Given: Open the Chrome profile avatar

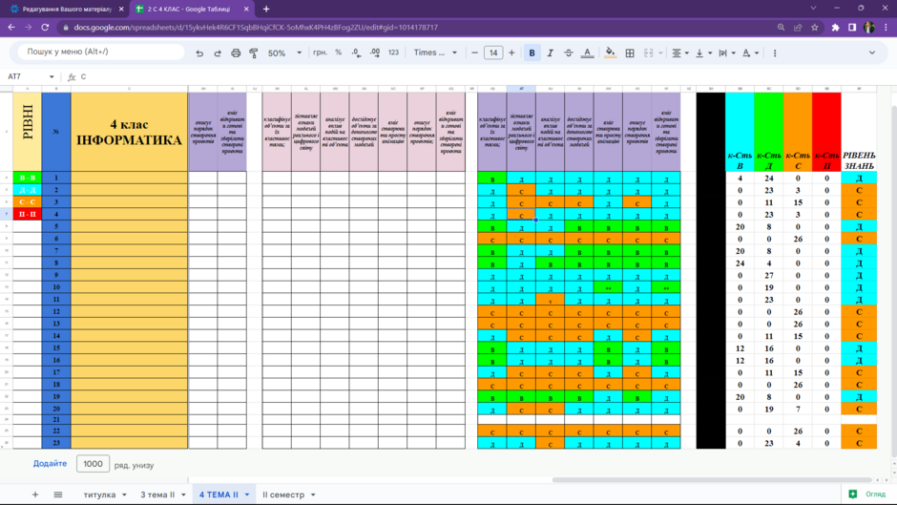Looking at the screenshot, I should pyautogui.click(x=869, y=28).
